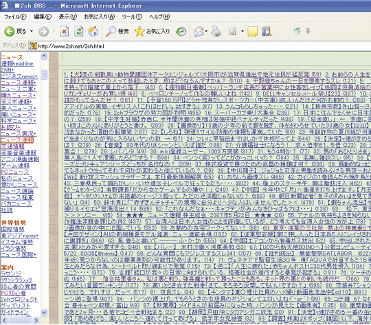The width and height of the screenshot is (371, 325).
Task: Open the 2NN+ sidebar link
Action: click(8, 70)
